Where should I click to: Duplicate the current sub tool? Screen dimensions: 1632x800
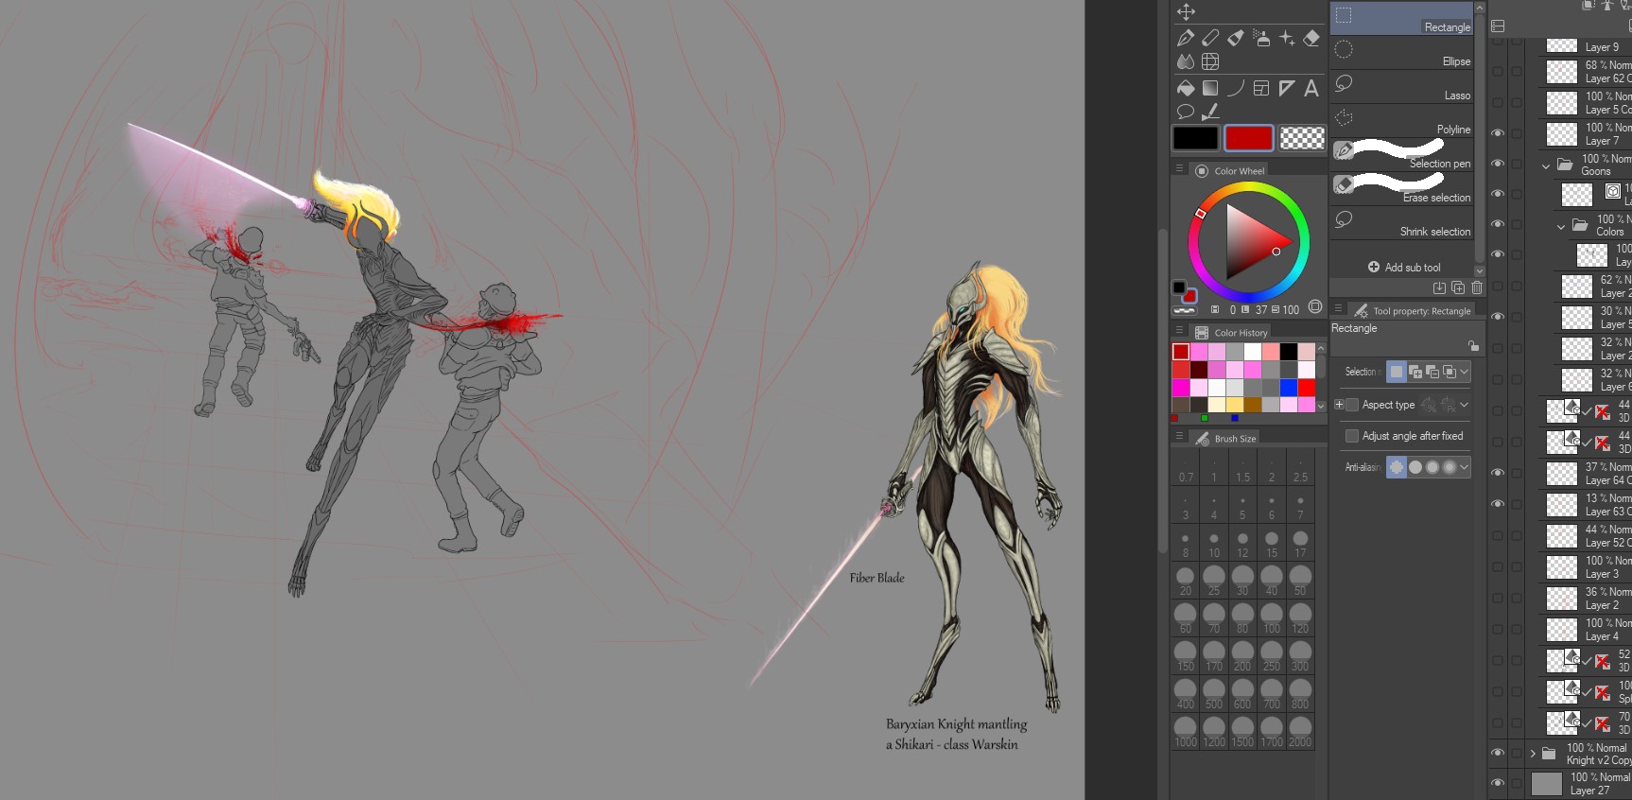pyautogui.click(x=1458, y=287)
